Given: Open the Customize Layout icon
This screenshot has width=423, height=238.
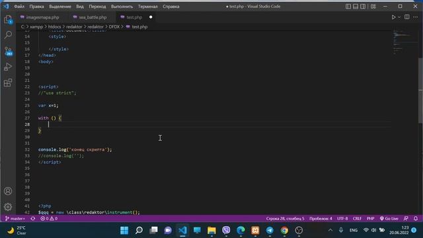Looking at the screenshot, I should tap(373, 6).
